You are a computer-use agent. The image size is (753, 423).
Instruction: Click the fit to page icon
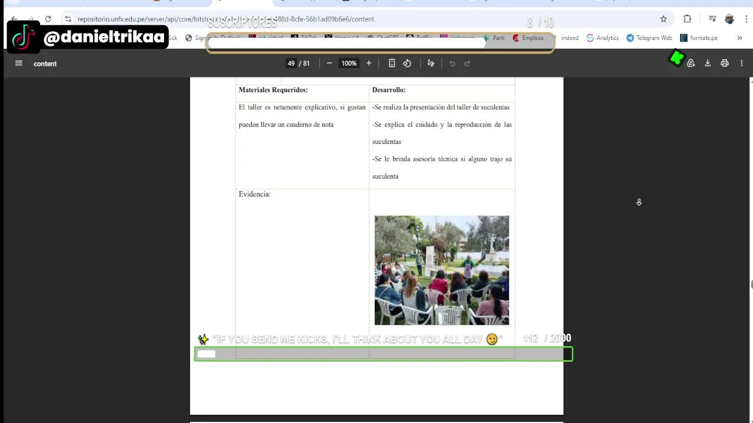pyautogui.click(x=392, y=63)
